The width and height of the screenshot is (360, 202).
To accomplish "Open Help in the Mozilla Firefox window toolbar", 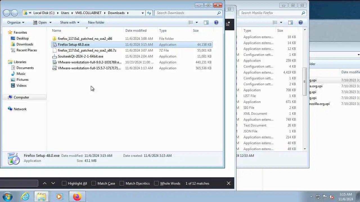I will 301,22.
